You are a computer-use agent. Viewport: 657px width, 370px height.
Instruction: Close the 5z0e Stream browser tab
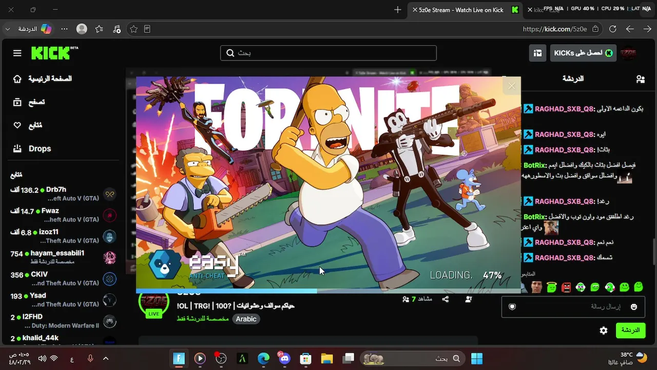point(415,10)
